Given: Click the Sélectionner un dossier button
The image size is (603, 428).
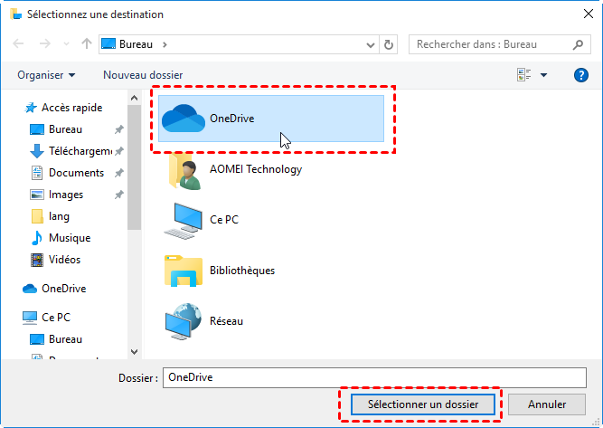Looking at the screenshot, I should coord(422,404).
